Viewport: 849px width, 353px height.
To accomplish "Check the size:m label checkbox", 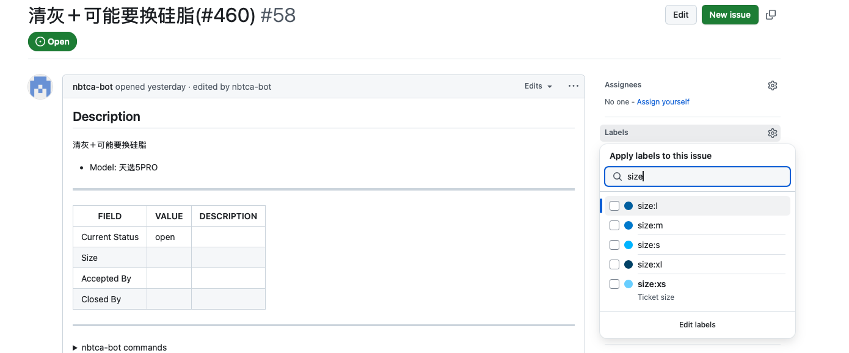I will [x=614, y=225].
